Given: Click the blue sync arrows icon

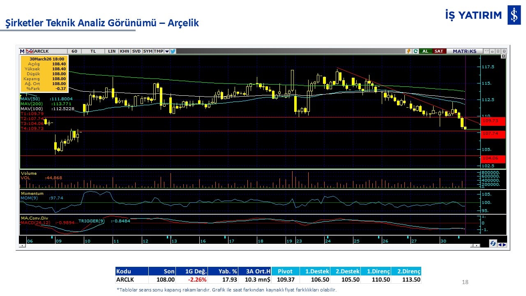Looking at the screenshot, I should 493,244.
